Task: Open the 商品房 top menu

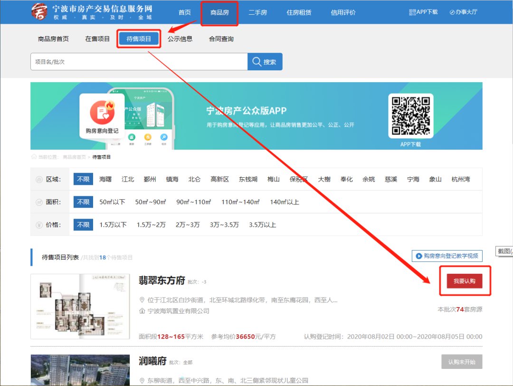Action: pos(219,12)
